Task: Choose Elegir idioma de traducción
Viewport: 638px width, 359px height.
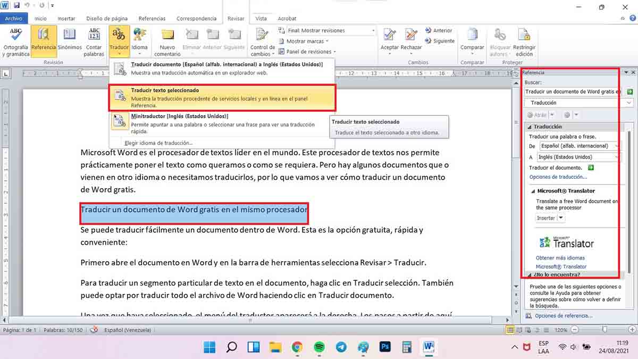Action: (158, 143)
